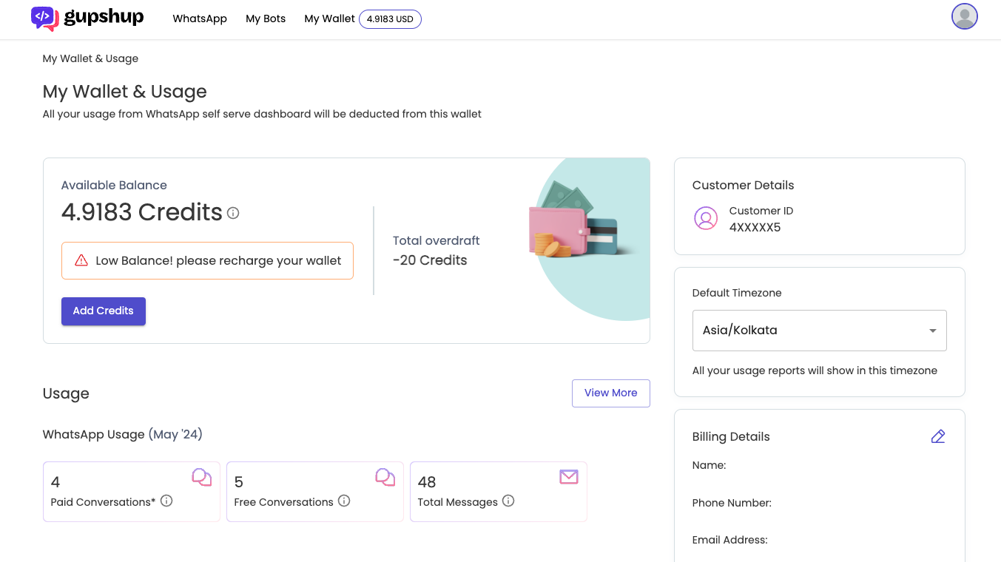Click the 'Default Timezone' label
1001x562 pixels.
click(737, 293)
